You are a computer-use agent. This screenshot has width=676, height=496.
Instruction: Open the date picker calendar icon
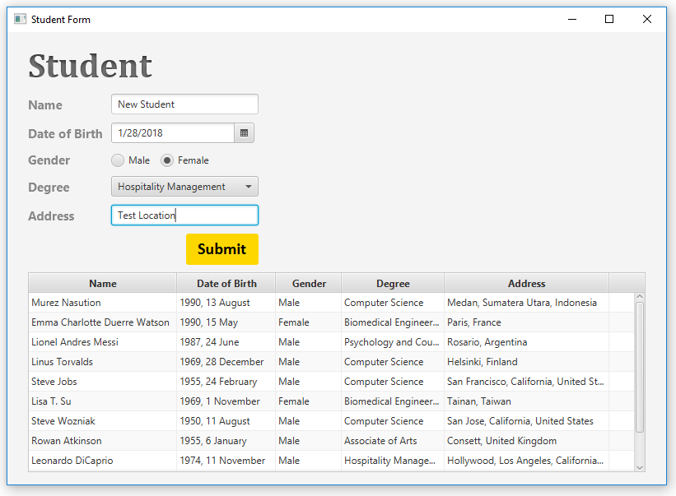click(x=244, y=133)
